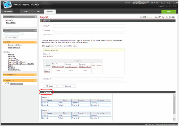Image resolution: width=179 pixels, height=126 pixels.
Task: Expand the Public Reports panel
Action: click(x=35, y=75)
